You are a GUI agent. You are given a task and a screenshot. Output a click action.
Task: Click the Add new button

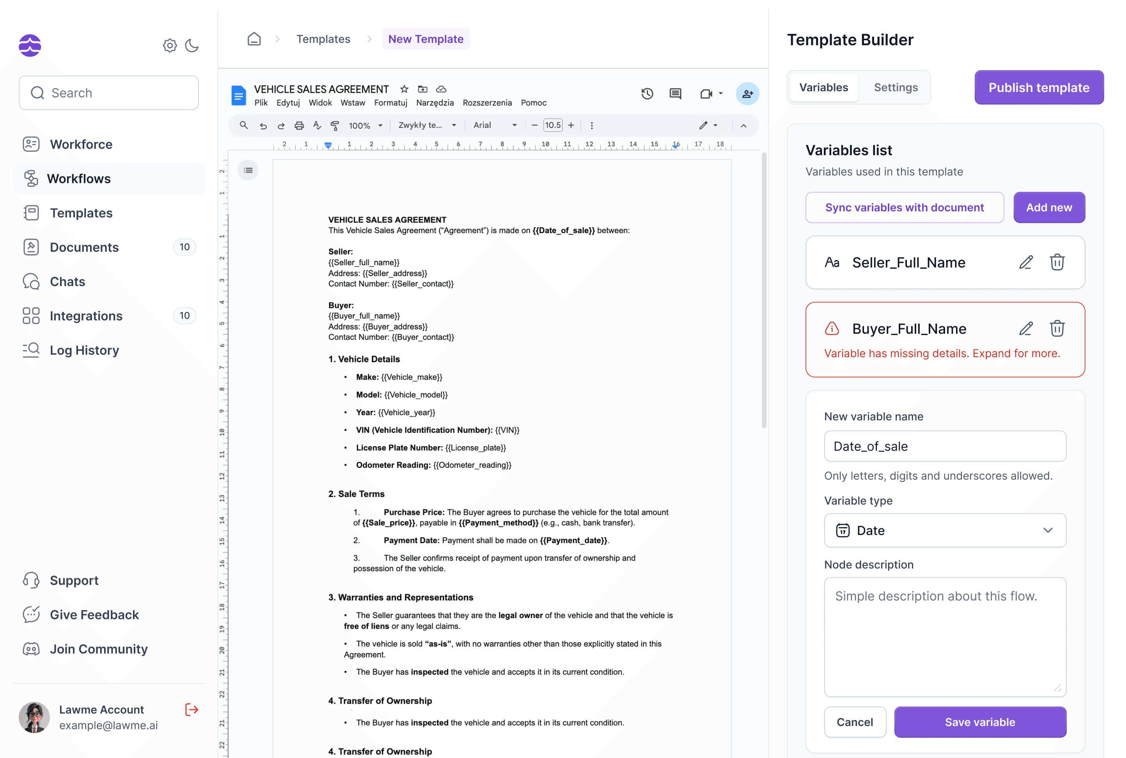[1049, 207]
